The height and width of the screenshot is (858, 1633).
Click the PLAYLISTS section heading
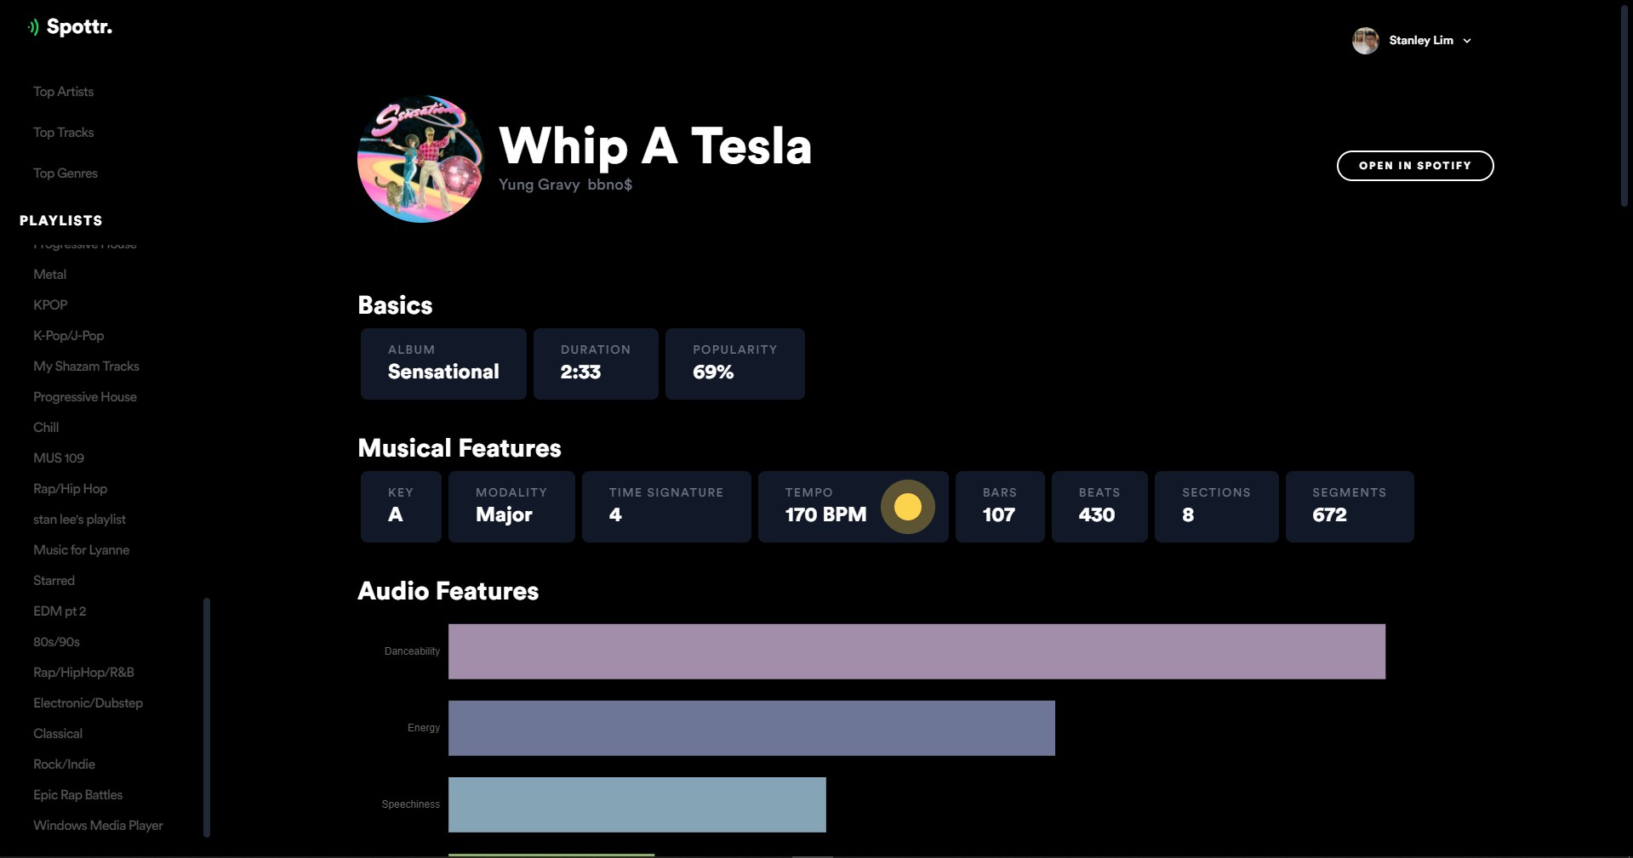point(61,220)
